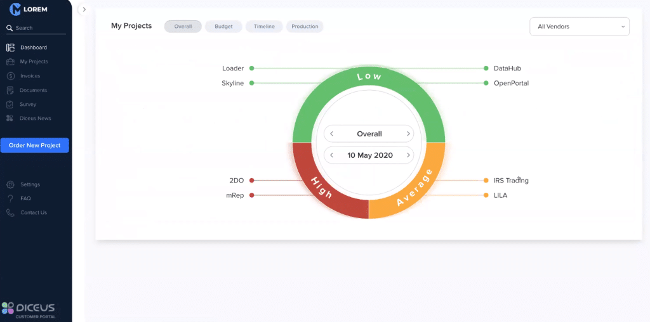The image size is (650, 322).
Task: Click the Dashboard icon in sidebar
Action: click(x=10, y=48)
